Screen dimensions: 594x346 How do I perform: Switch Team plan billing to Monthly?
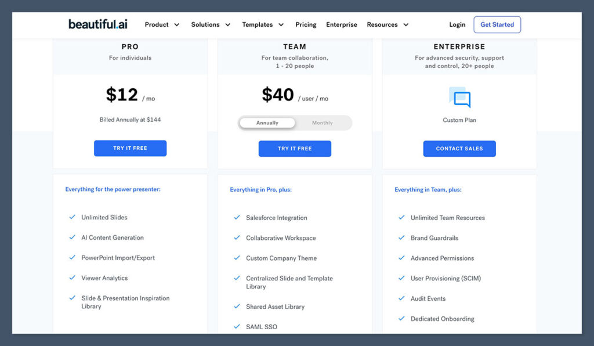pyautogui.click(x=323, y=123)
